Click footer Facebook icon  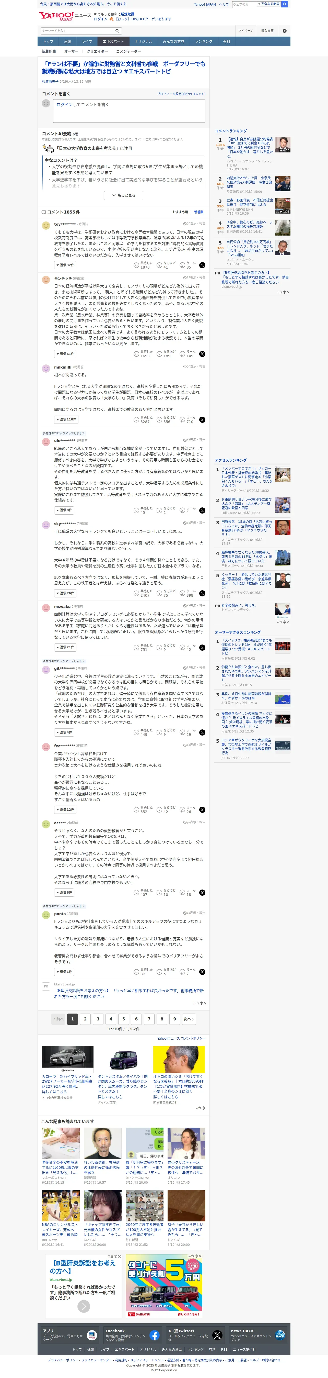point(154,1335)
